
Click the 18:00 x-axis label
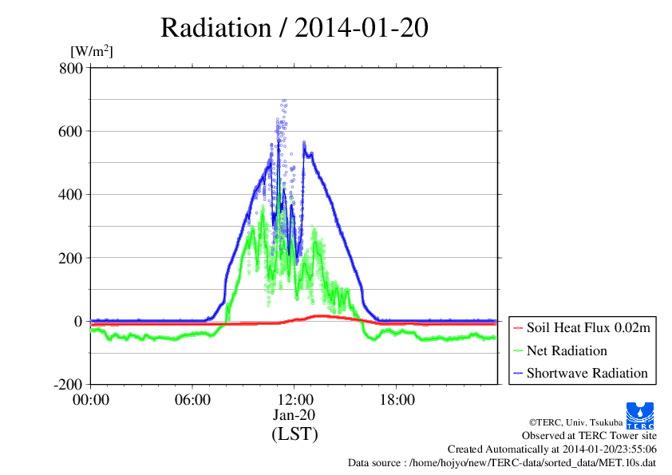397,399
